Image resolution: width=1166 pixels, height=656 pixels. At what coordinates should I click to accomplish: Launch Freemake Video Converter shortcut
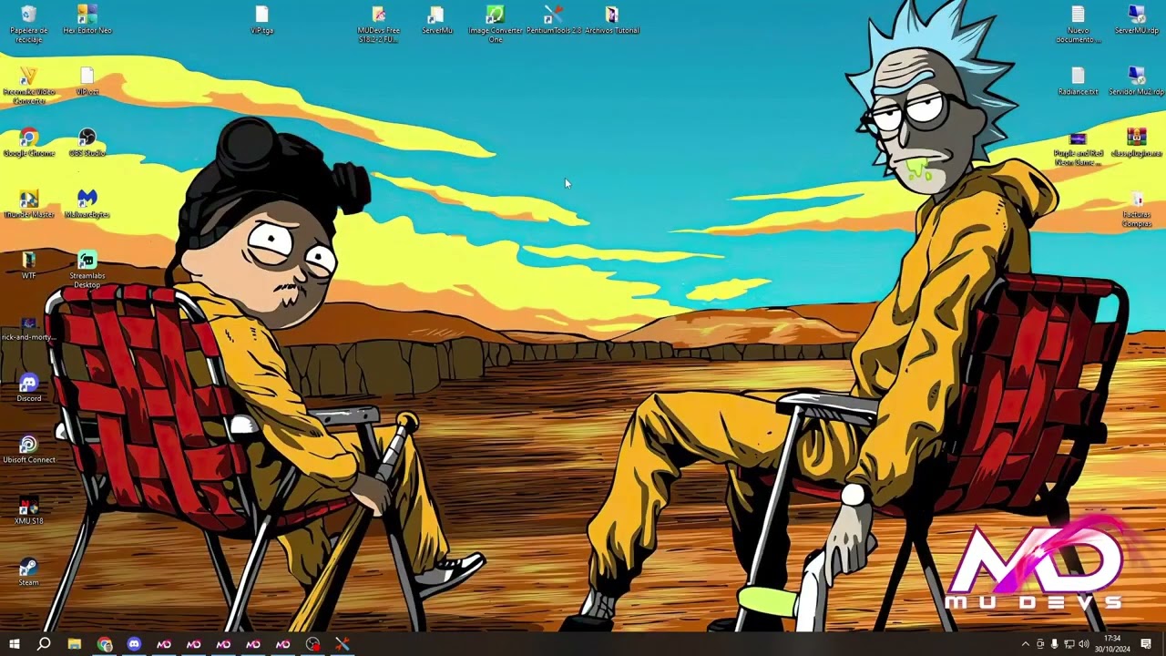(28, 86)
